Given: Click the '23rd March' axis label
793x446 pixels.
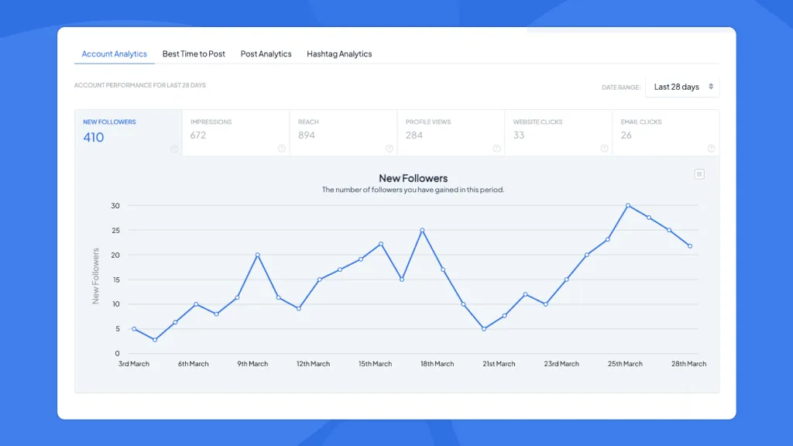Looking at the screenshot, I should pos(561,364).
